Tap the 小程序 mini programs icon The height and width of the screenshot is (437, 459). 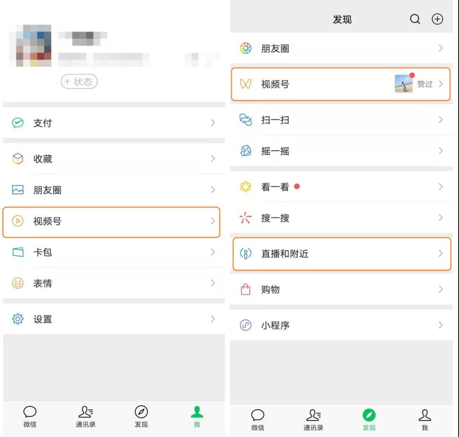tap(245, 325)
